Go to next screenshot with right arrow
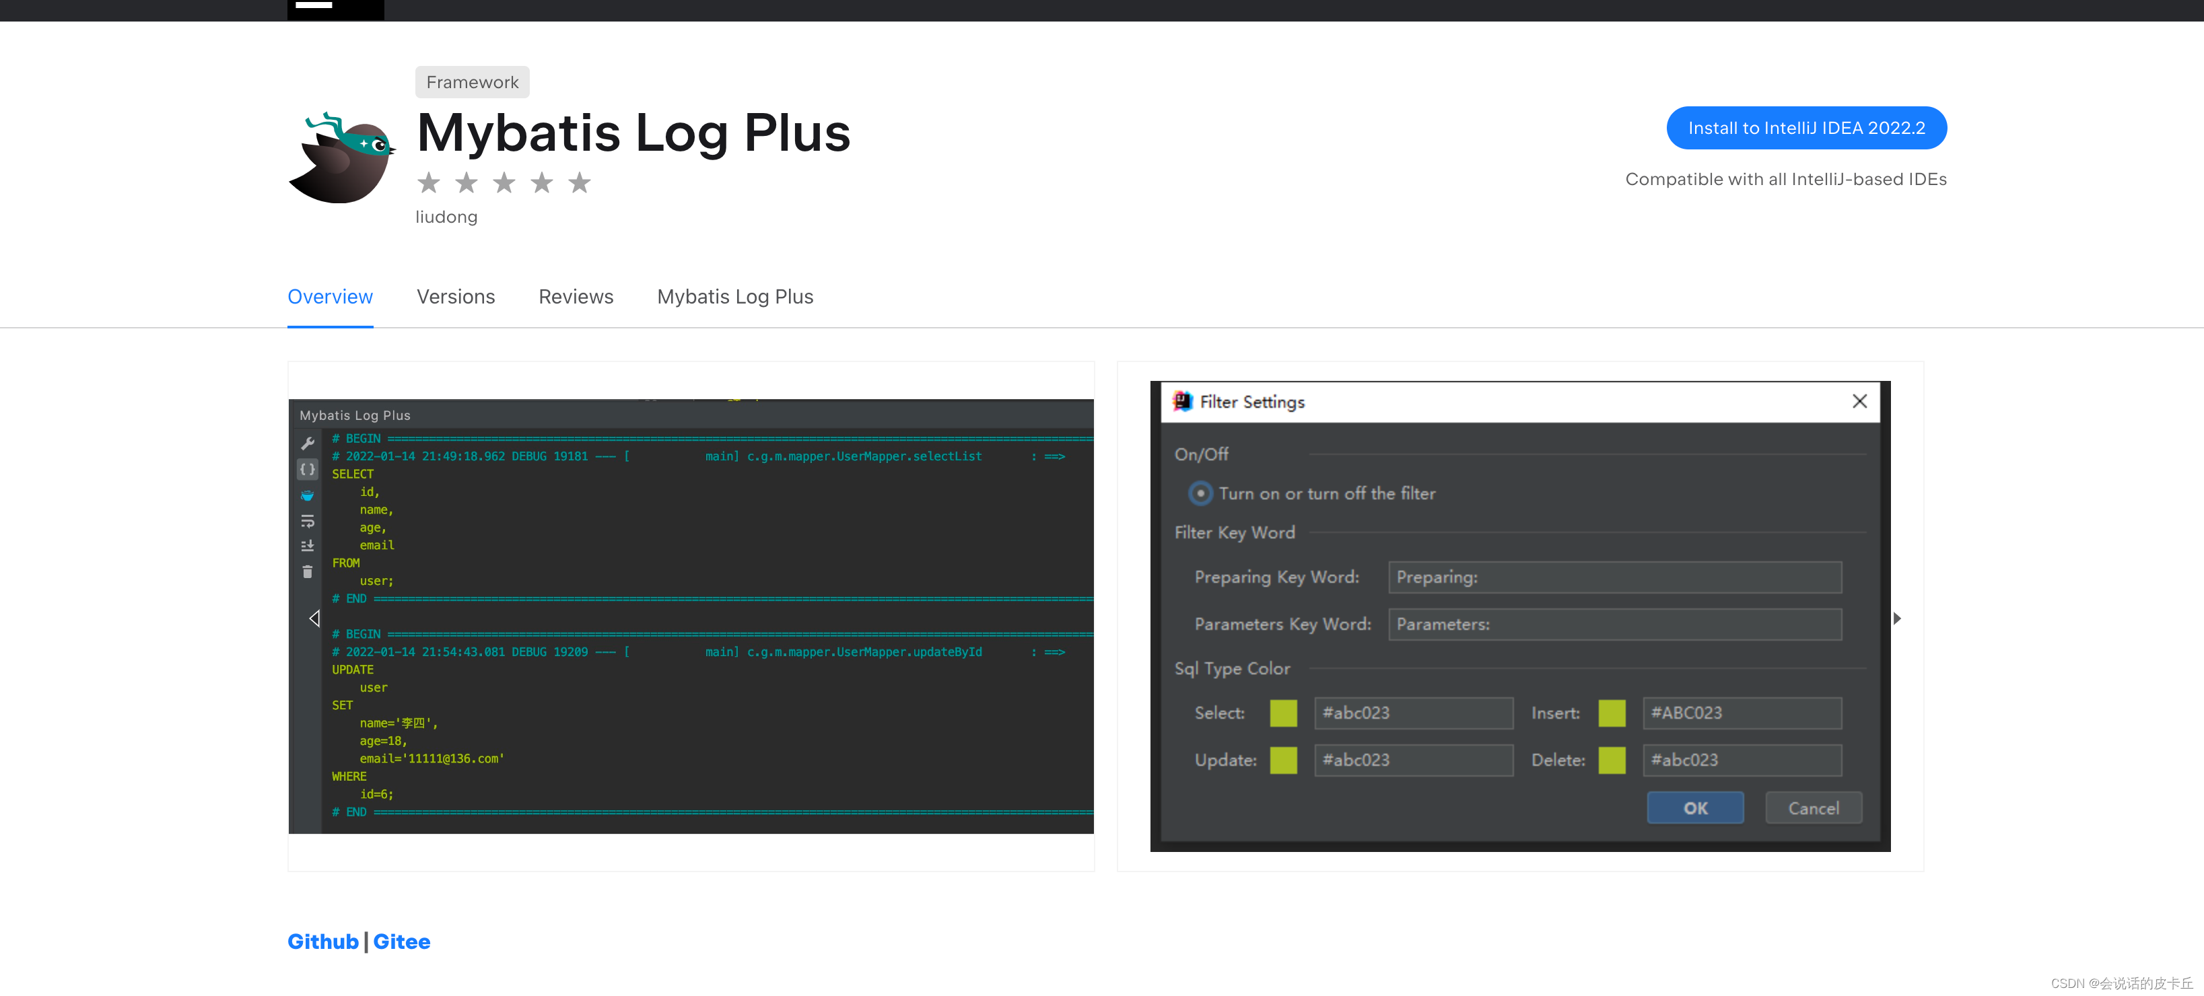This screenshot has height=996, width=2204. click(1897, 618)
